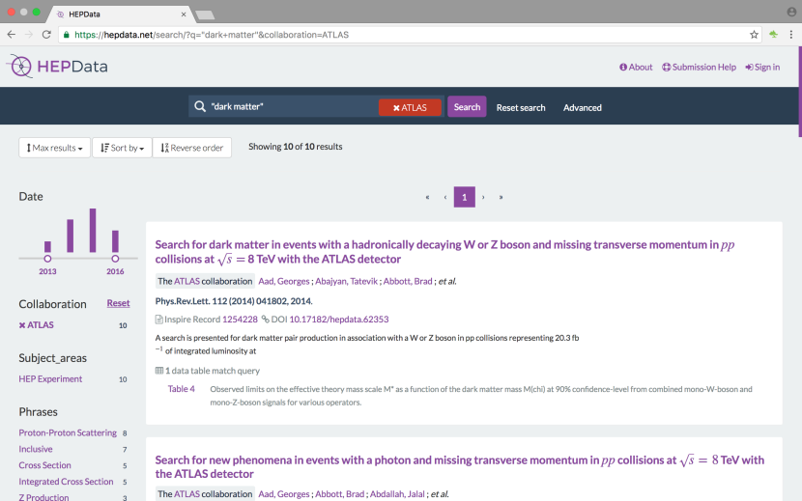Click author Aad, Georges in the first result
802x501 pixels.
[x=284, y=281]
